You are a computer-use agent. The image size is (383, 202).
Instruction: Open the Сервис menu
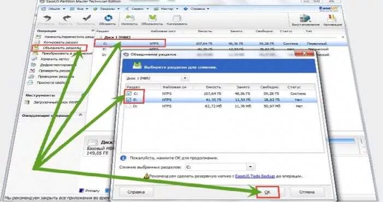(137, 9)
